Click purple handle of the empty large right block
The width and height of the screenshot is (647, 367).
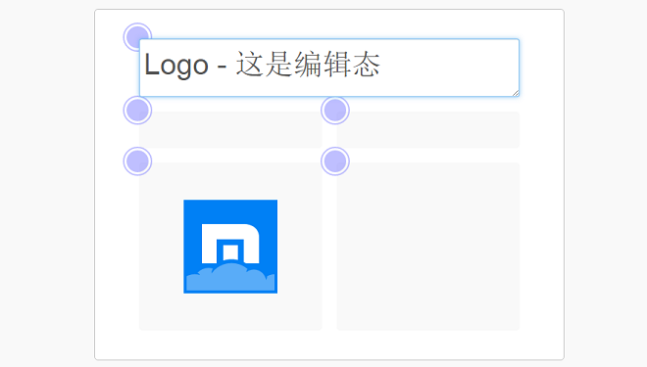click(335, 161)
